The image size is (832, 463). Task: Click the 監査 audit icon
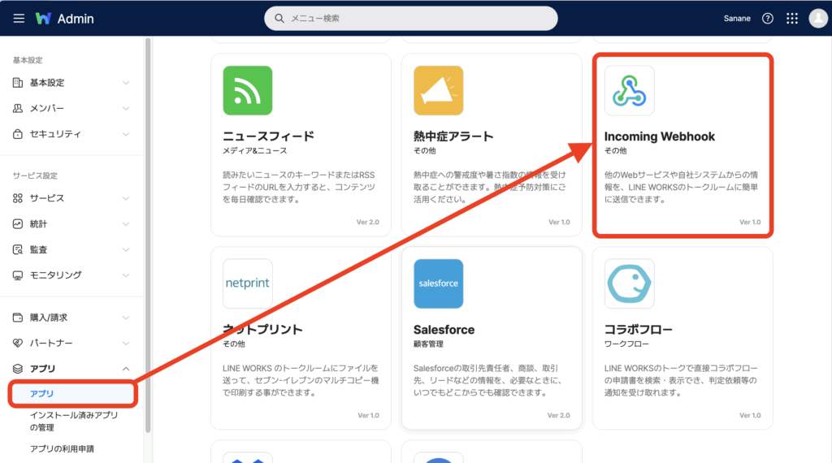18,249
